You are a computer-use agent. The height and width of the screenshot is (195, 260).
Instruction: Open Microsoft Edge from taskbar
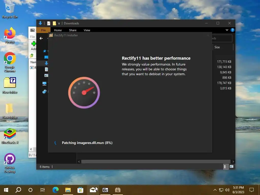tap(56, 190)
